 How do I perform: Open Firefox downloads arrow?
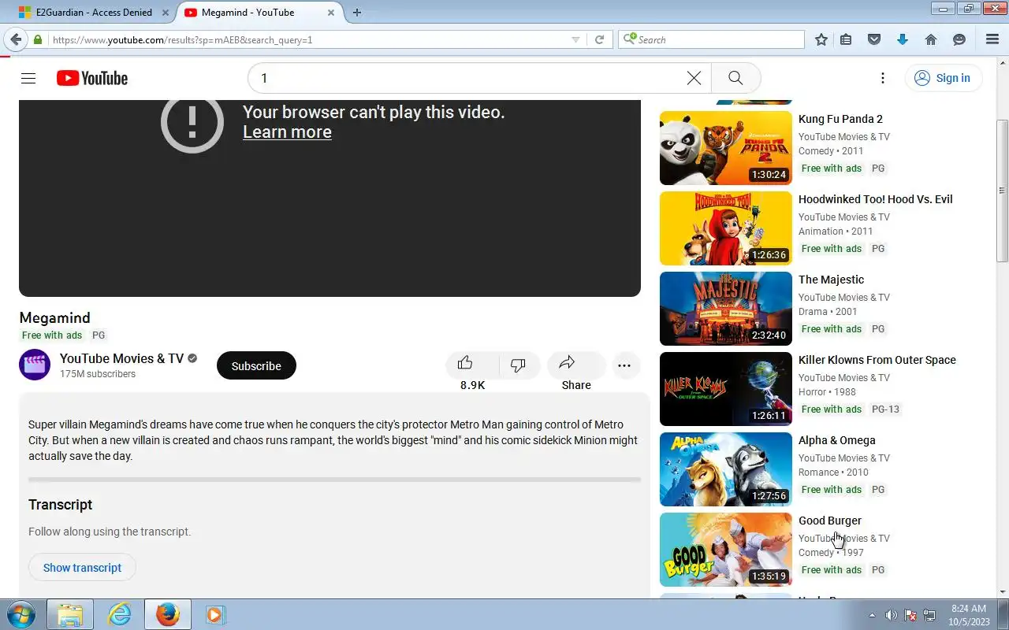(903, 39)
